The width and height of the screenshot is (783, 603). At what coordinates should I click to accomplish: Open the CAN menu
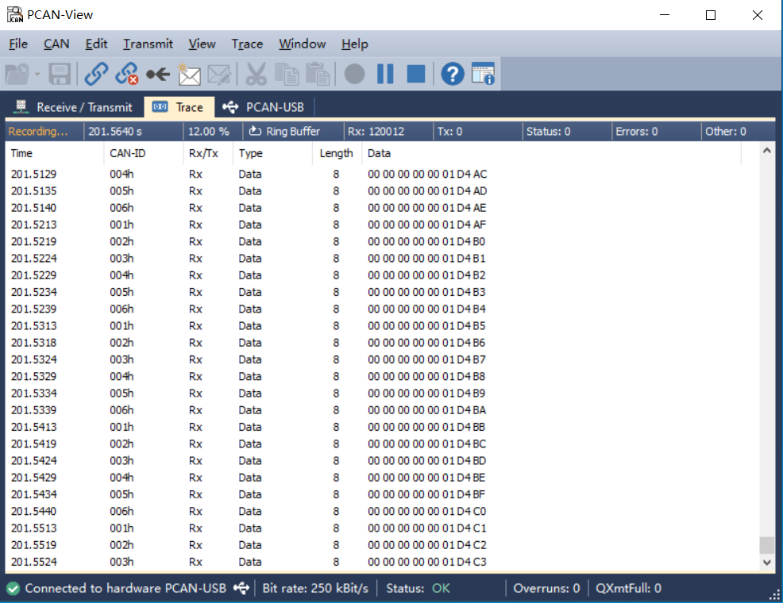tap(56, 44)
